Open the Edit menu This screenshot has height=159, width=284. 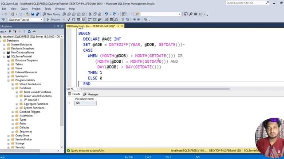[x=4, y=9]
